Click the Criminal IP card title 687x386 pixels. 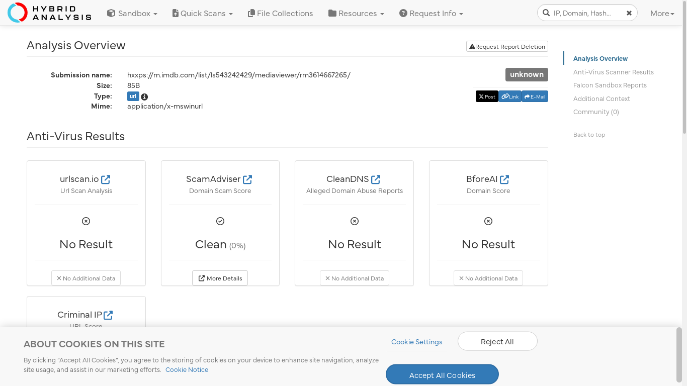click(x=79, y=315)
